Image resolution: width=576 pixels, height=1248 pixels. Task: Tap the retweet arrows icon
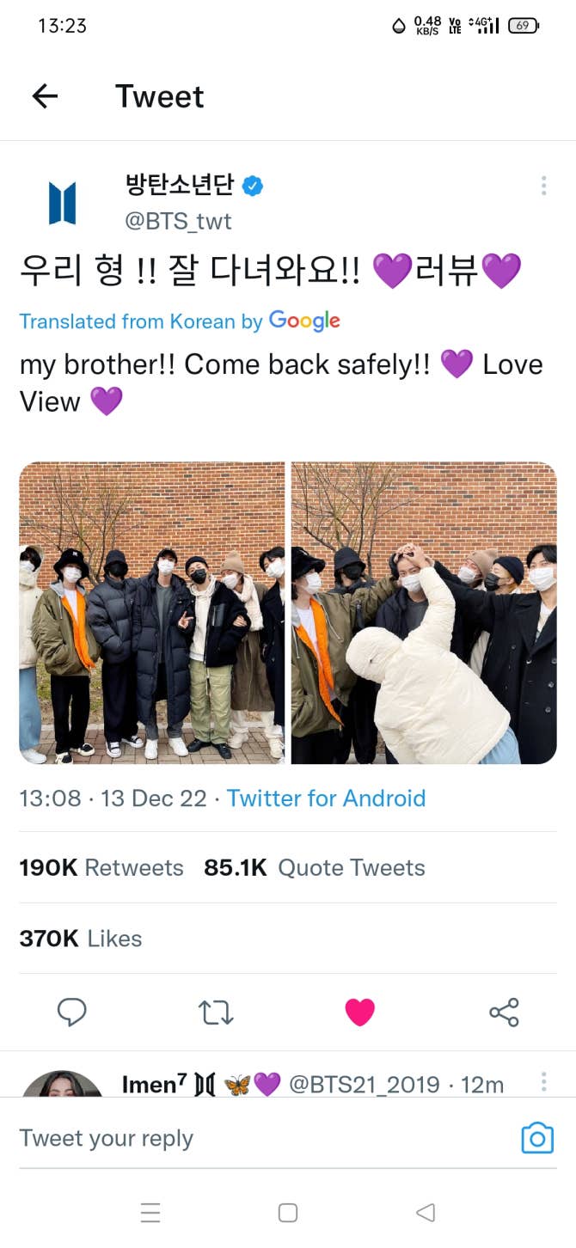[x=216, y=1012]
